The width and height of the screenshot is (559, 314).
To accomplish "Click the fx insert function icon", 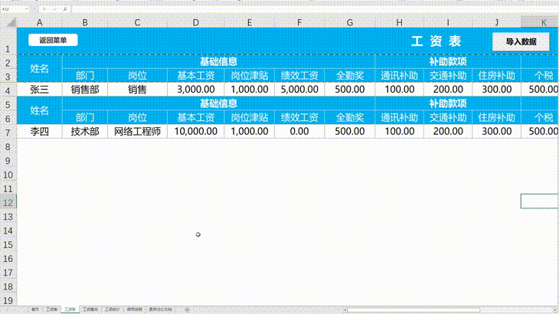I will [x=65, y=8].
